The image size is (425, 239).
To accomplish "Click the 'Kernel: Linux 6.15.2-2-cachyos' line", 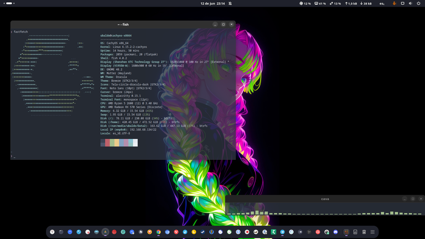I will pyautogui.click(x=123, y=47).
